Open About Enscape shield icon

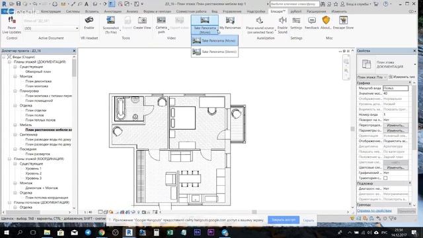pyautogui.click(x=326, y=20)
